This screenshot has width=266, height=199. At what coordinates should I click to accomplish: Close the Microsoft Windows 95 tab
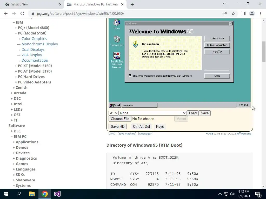pos(122,4)
